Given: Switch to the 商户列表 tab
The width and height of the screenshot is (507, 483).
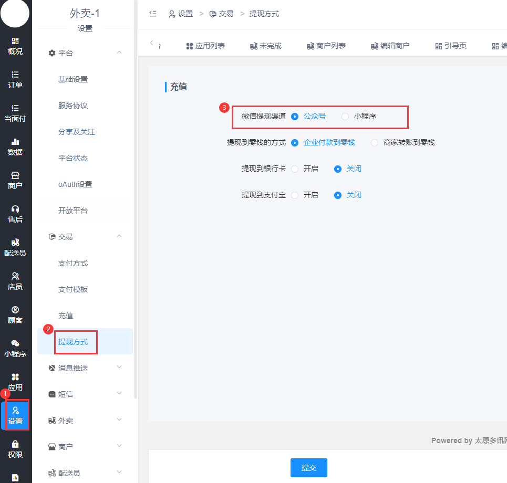Looking at the screenshot, I should tap(326, 46).
